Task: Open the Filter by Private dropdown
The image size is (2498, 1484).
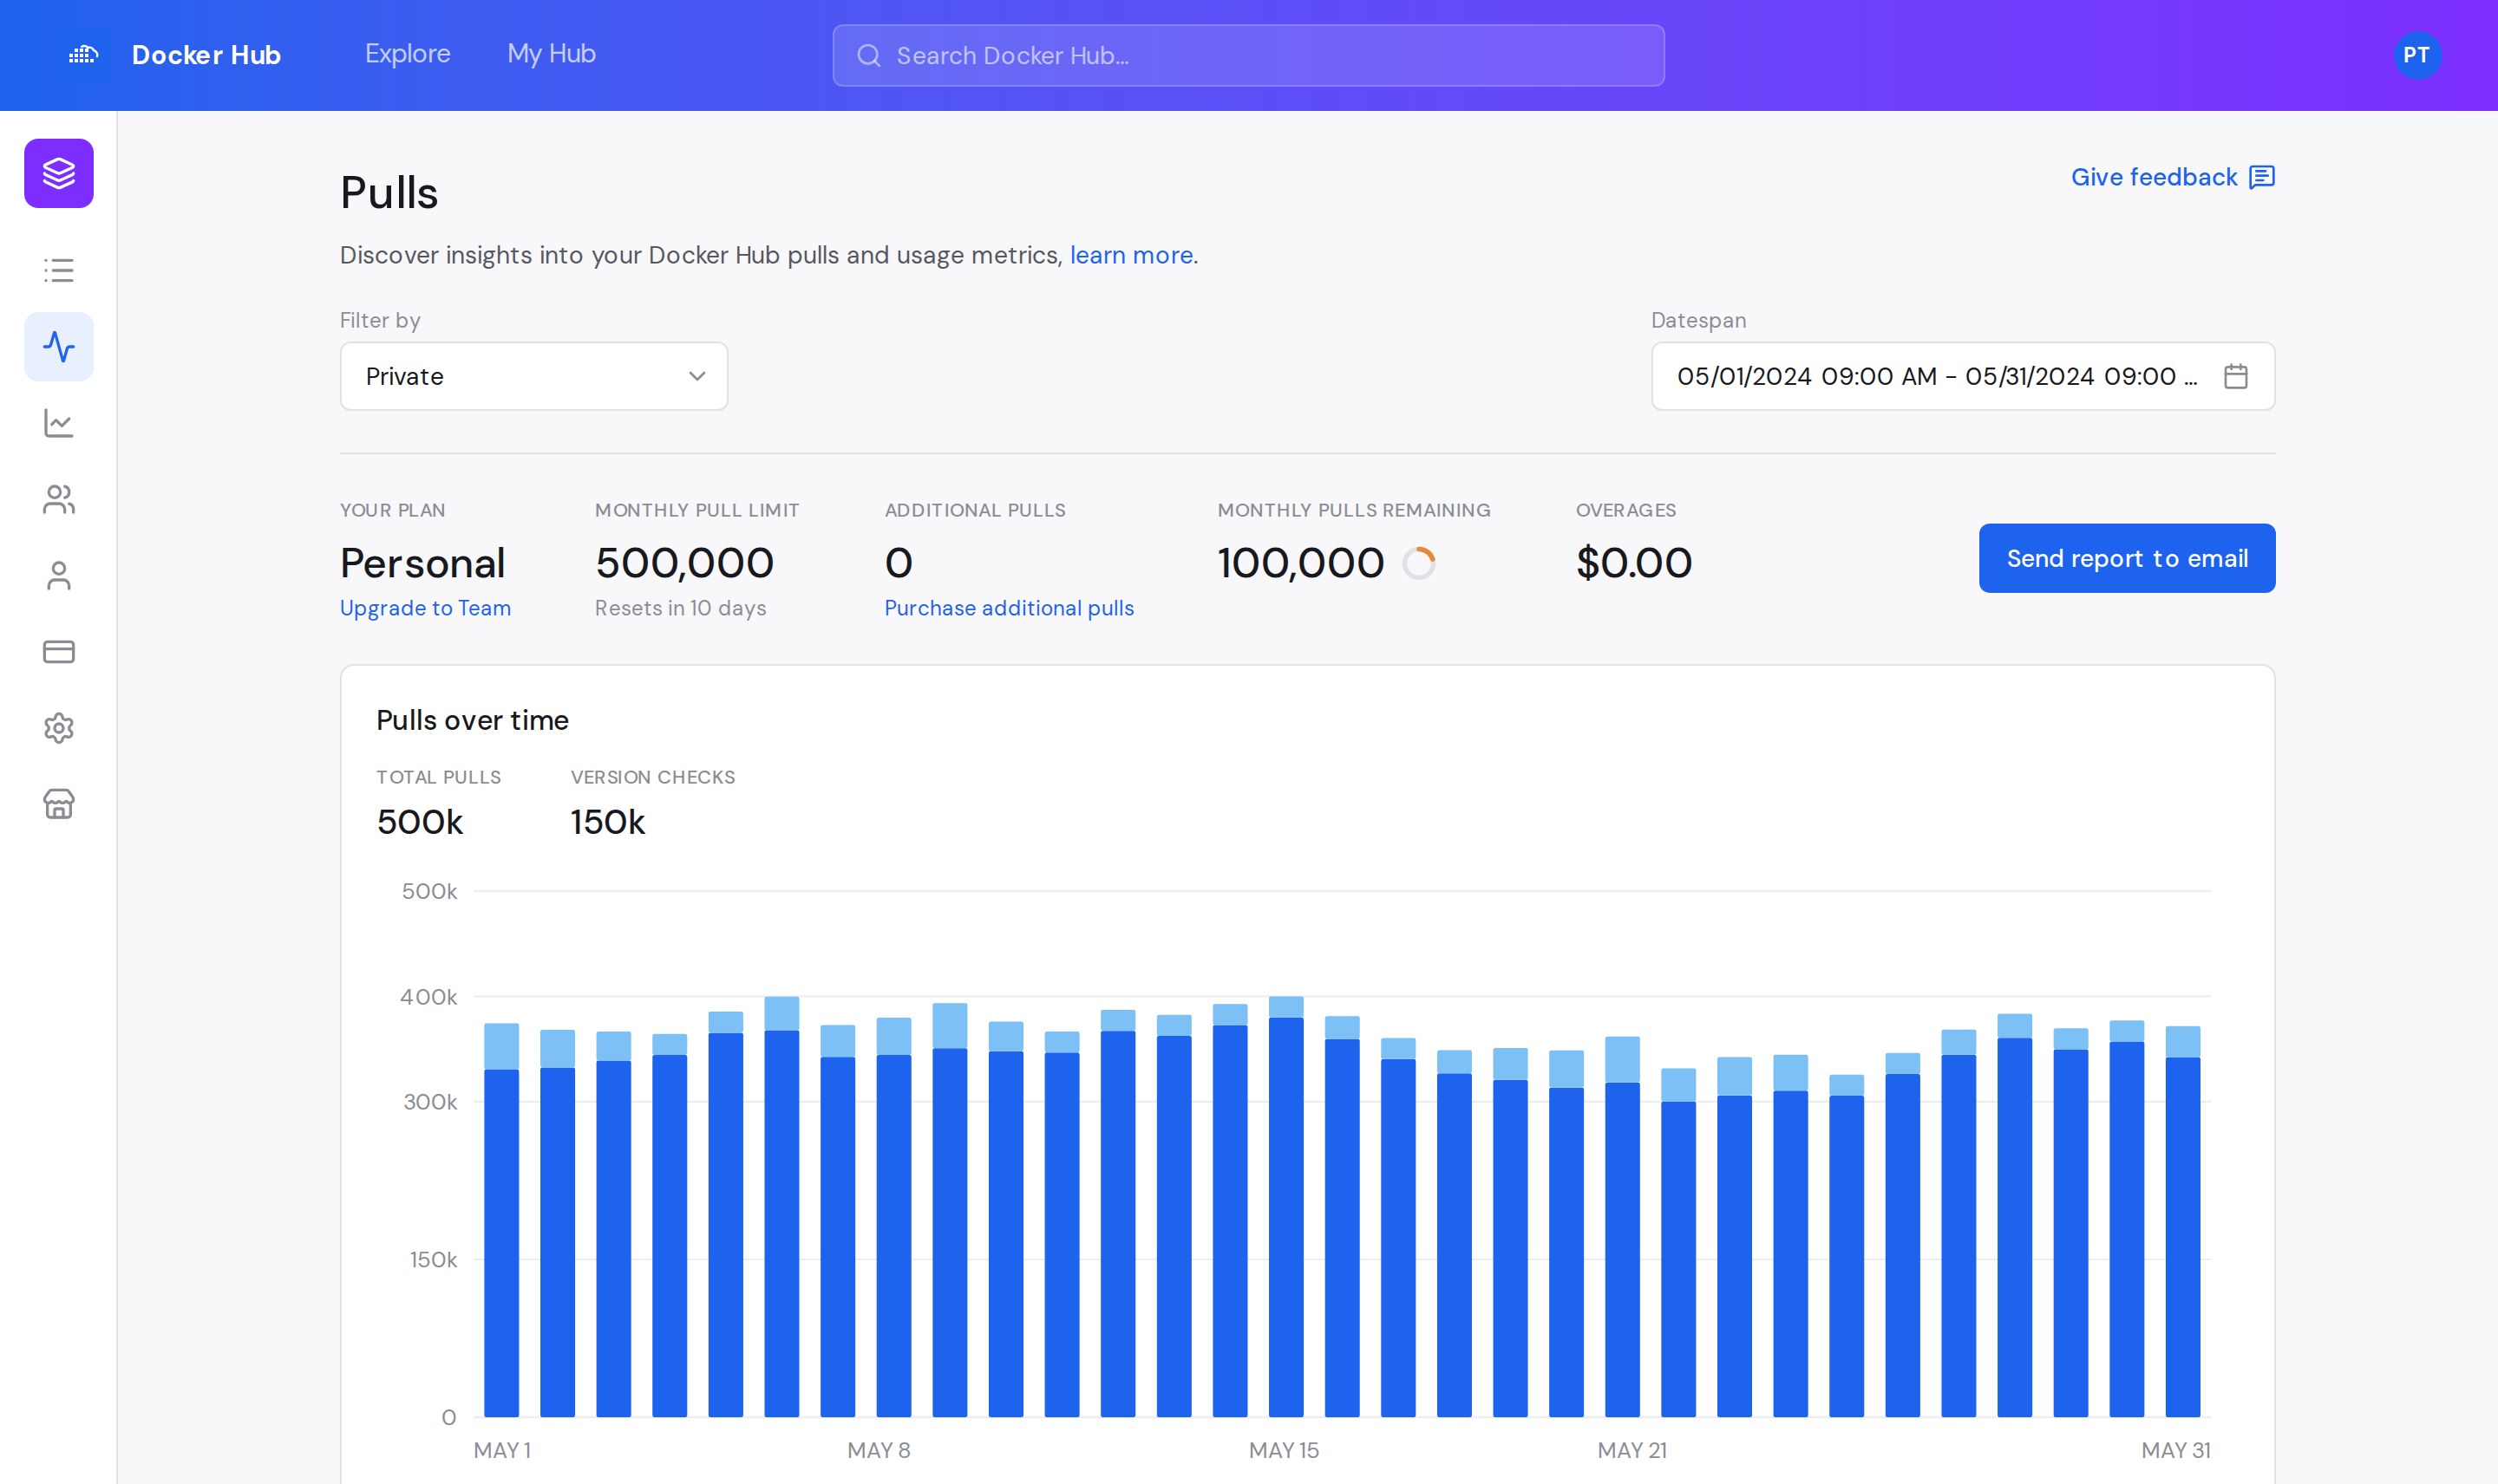Action: [x=534, y=376]
